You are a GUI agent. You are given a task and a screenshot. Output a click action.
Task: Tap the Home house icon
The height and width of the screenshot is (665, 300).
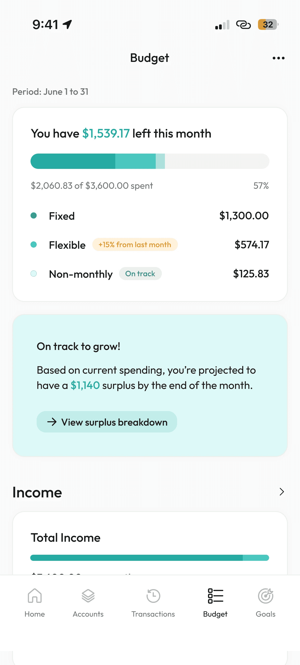[35, 595]
